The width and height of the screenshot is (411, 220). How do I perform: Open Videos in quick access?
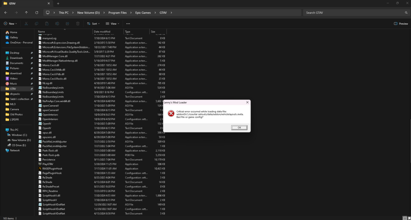(12, 78)
